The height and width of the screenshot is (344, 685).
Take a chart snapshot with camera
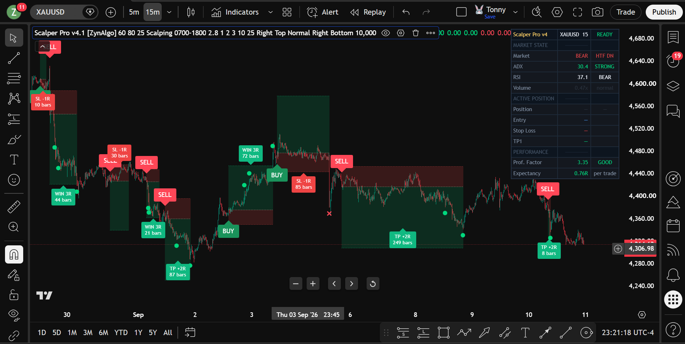[x=598, y=12]
